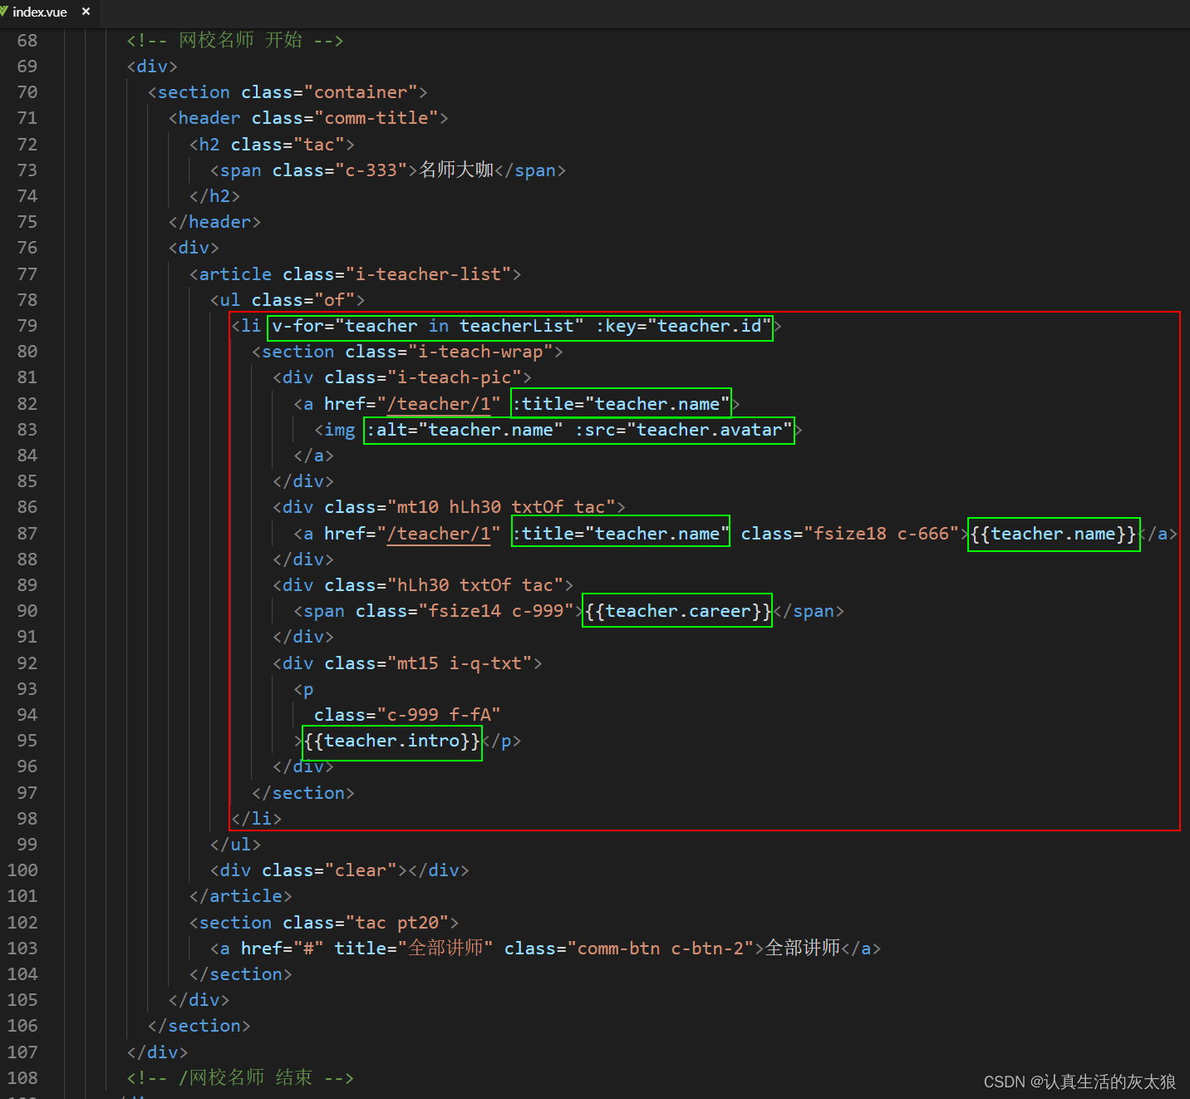Click the section class="container" tag
1190x1099 pixels.
coord(288,92)
